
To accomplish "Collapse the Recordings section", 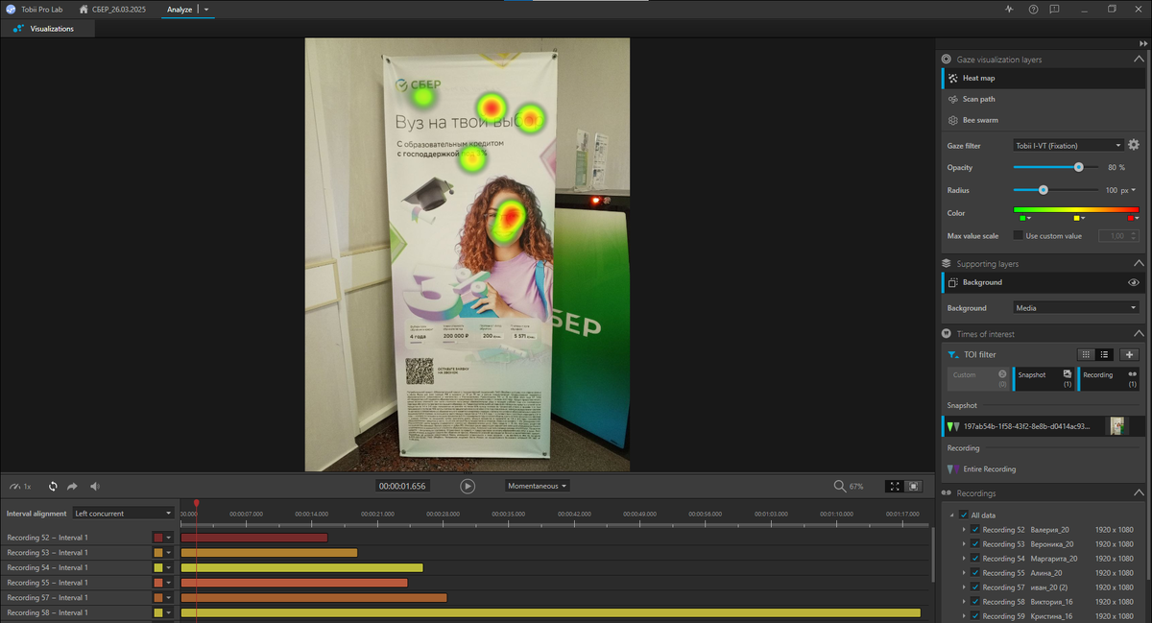I will click(1138, 492).
